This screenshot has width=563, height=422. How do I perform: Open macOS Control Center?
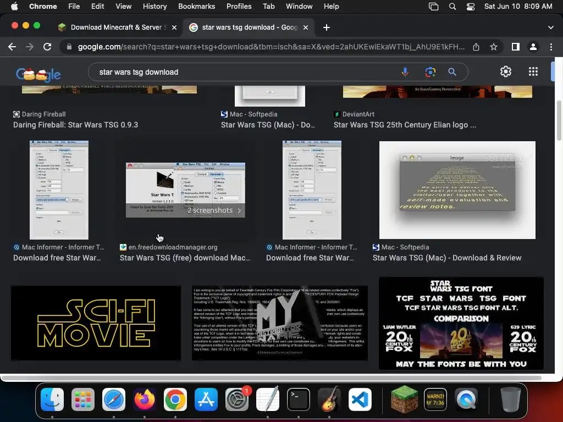[471, 7]
